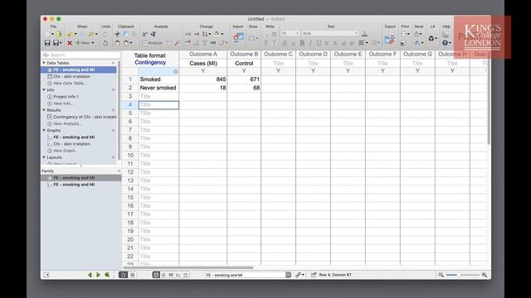
Task: Click the New Info link
Action: coord(63,103)
